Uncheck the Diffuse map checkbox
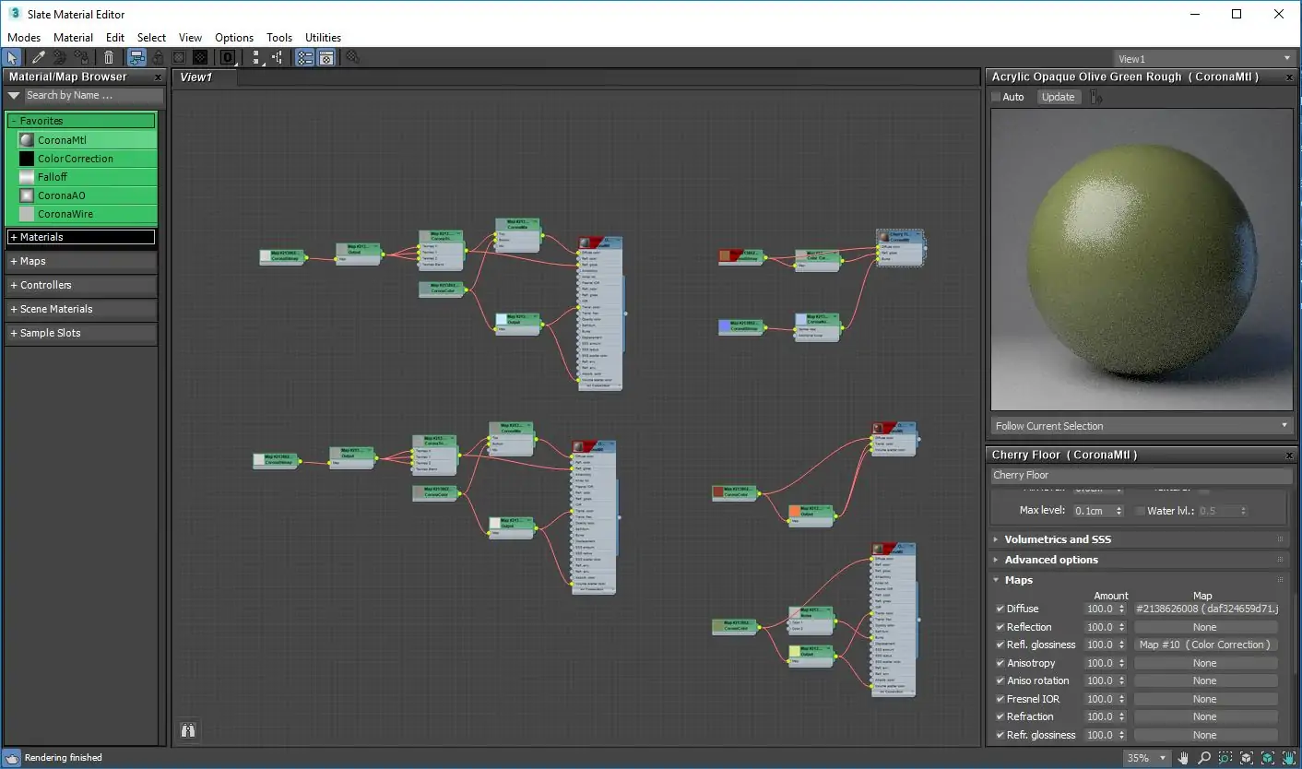The width and height of the screenshot is (1302, 769). (x=1000, y=609)
